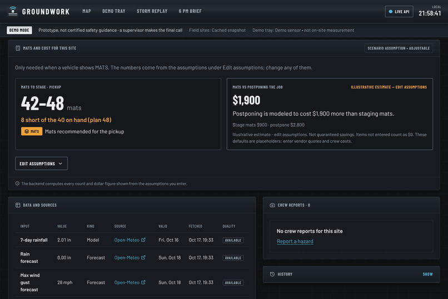Click the Report a hazard link
The width and height of the screenshot is (448, 299).
coord(295,241)
